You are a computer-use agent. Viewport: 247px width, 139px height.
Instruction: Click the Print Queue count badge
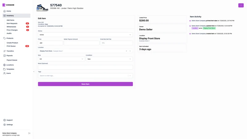(x=27, y=46)
